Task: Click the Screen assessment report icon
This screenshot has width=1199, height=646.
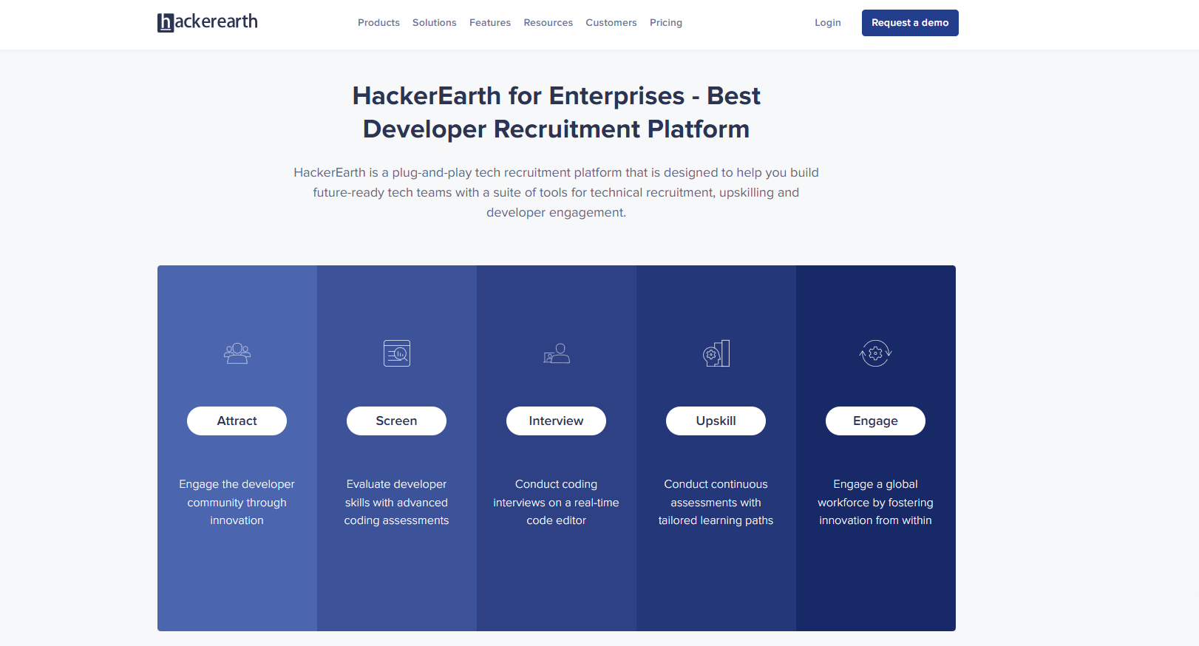Action: (x=397, y=353)
